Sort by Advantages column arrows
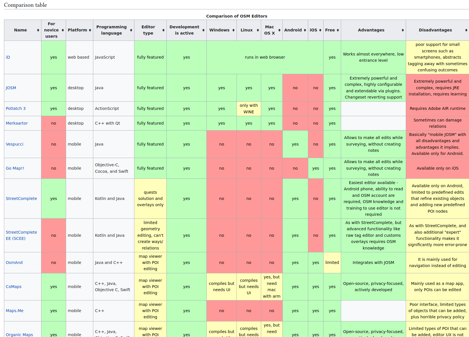The height and width of the screenshot is (337, 469). tap(403, 30)
